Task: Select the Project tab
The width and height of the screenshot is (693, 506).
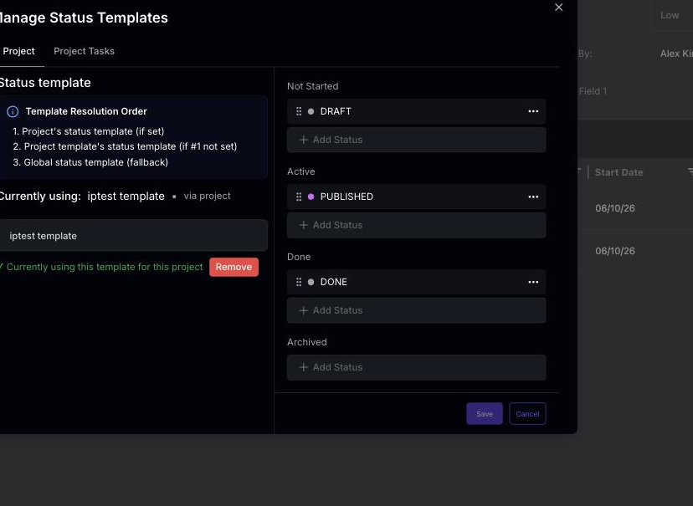Action: pos(18,51)
